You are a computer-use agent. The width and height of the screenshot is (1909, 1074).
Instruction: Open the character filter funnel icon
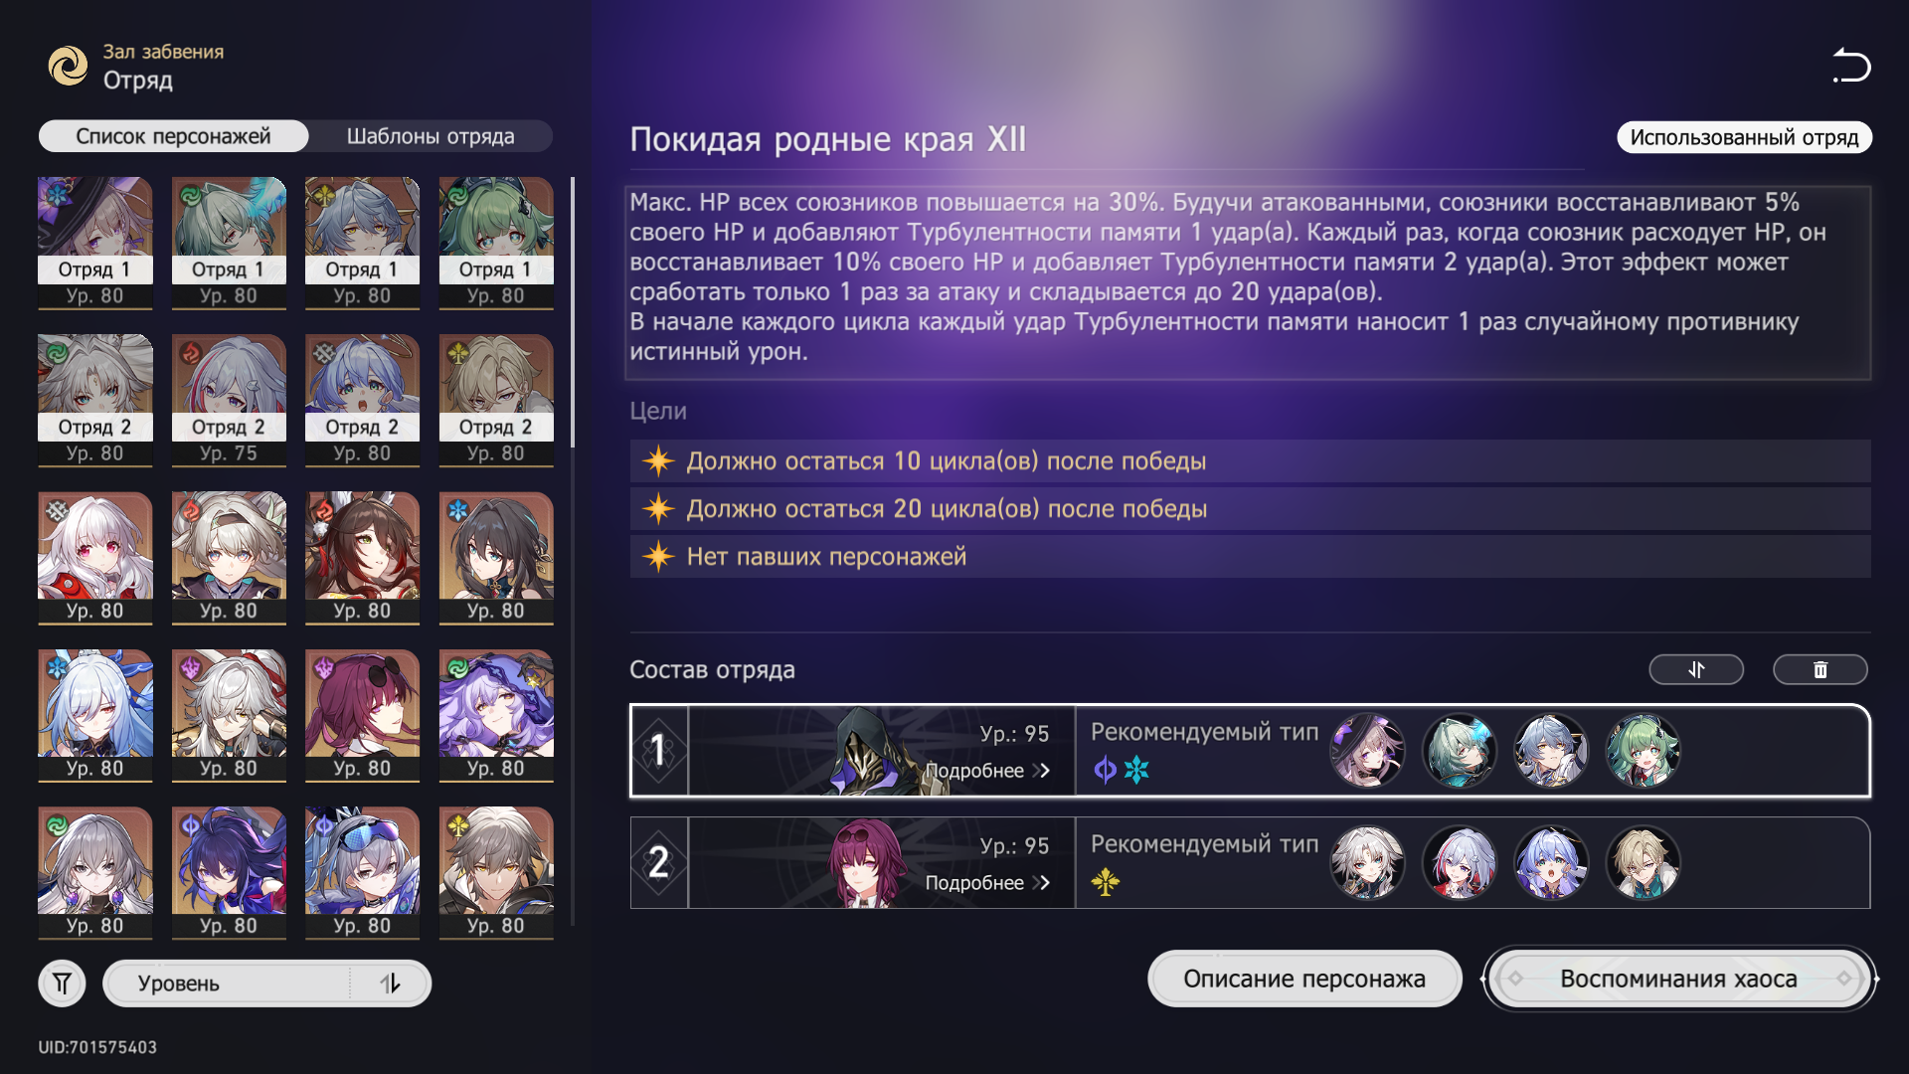[62, 984]
